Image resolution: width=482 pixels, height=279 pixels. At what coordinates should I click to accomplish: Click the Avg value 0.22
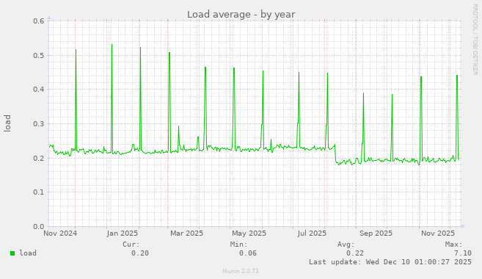(355, 253)
